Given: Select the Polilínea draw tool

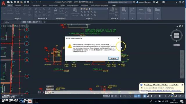Looking at the screenshot, I should pos(10,11).
